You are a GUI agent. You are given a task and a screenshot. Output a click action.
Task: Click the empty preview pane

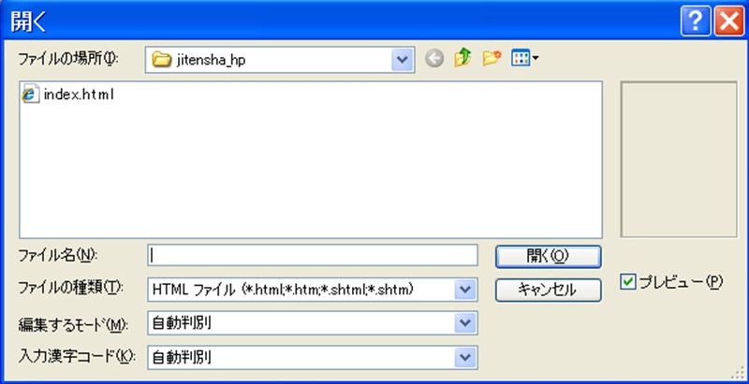678,159
